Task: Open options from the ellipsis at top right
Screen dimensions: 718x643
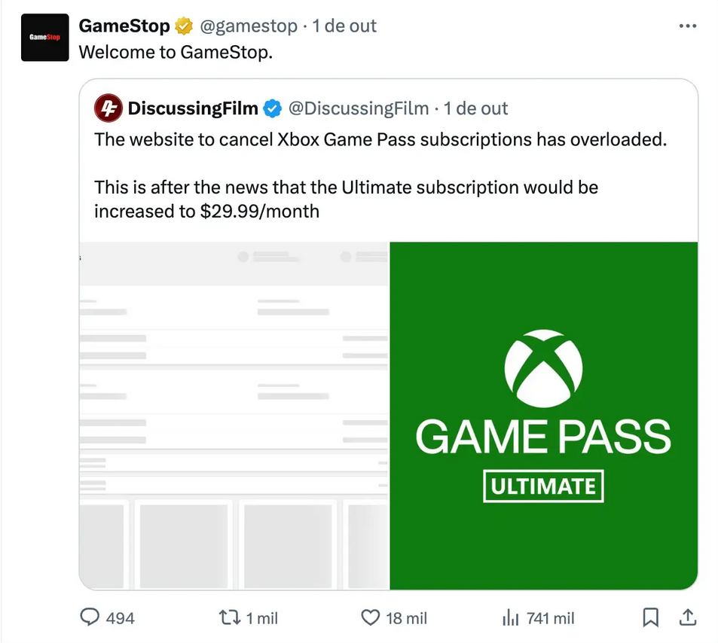Action: [x=688, y=25]
